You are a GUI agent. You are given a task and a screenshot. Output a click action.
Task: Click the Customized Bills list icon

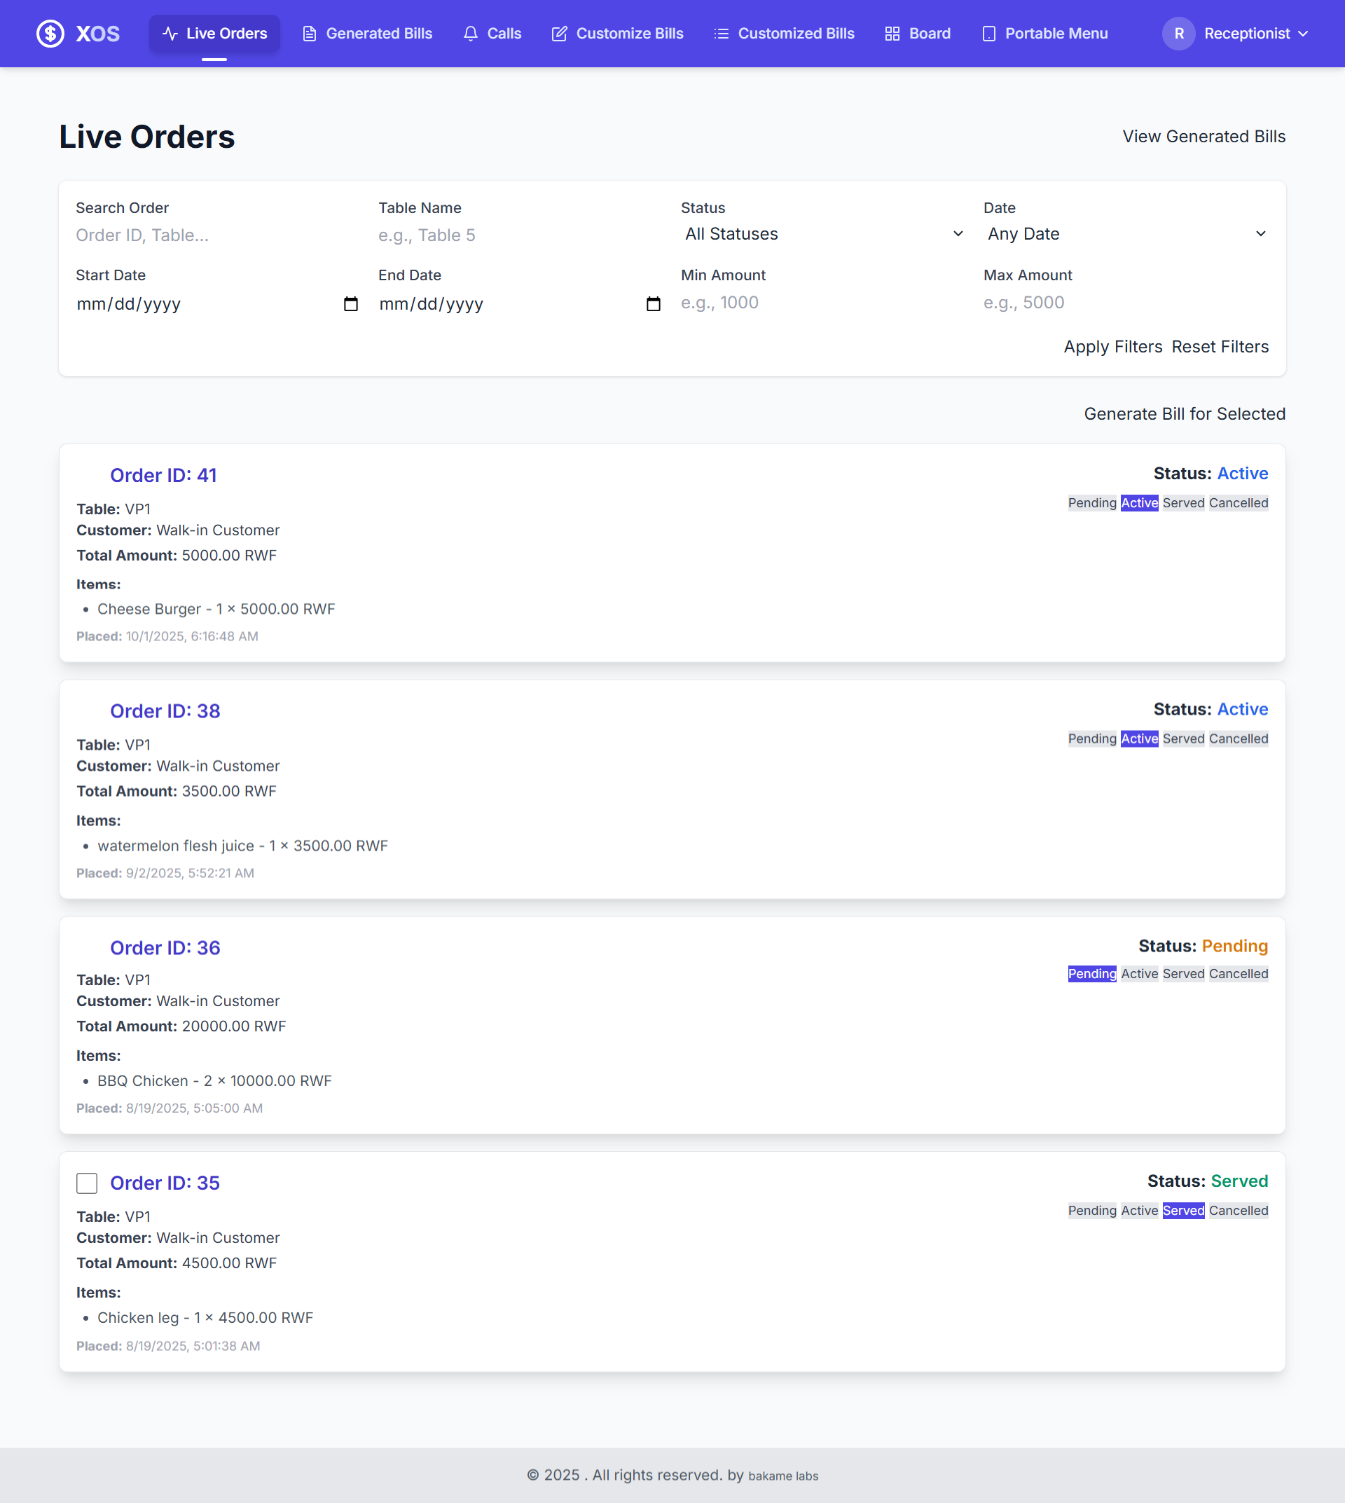click(x=720, y=33)
